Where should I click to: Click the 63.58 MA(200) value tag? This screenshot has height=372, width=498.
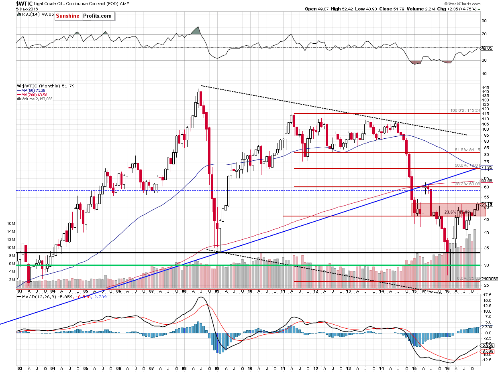[486, 181]
